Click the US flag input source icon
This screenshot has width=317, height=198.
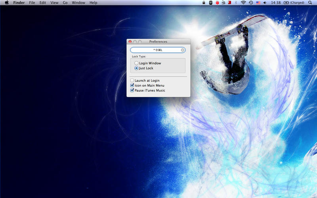tap(258, 3)
